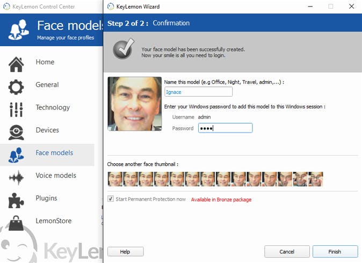Click the KeyLemon Control Center title logo

point(6,6)
